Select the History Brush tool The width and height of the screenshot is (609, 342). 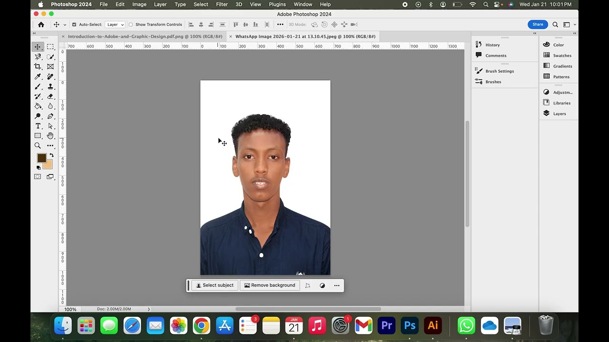[38, 96]
